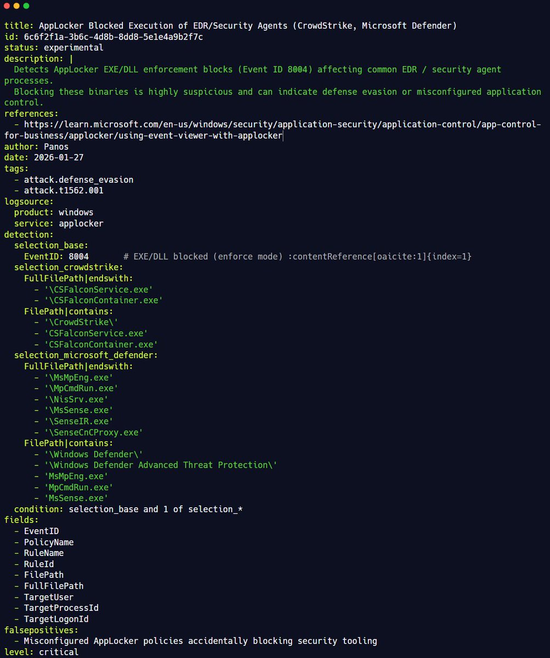Click the '\CSFalconContainer.exe' endswith entry
Screen dimensions: 550x658
[104, 300]
